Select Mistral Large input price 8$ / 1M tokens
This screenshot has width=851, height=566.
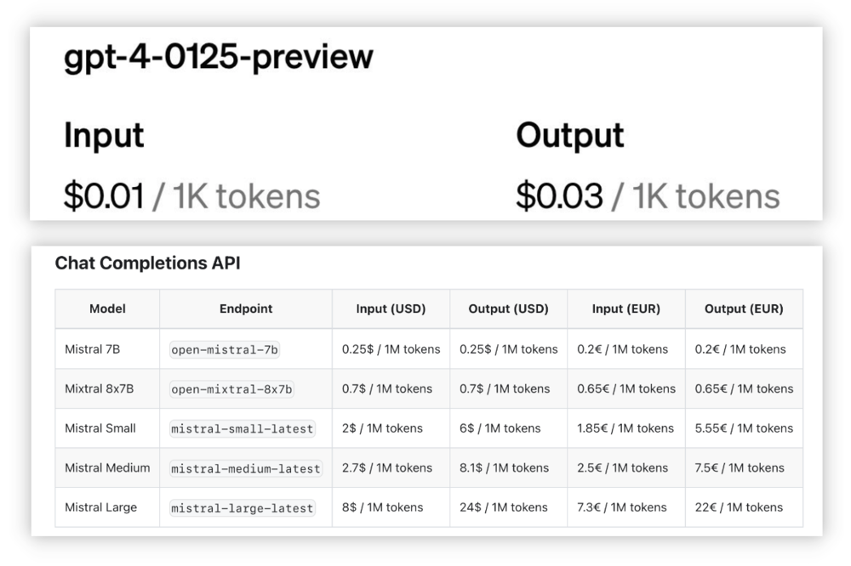pyautogui.click(x=383, y=507)
